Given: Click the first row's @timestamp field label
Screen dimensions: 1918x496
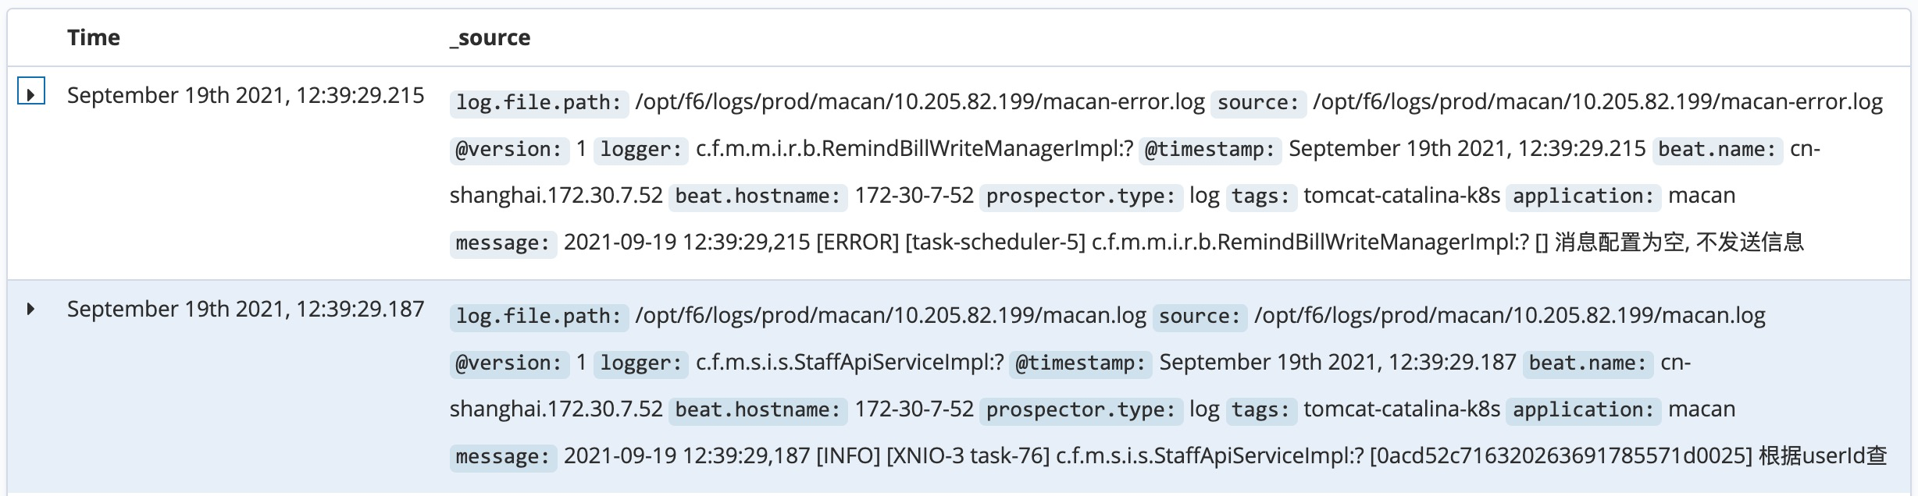Looking at the screenshot, I should click(x=1210, y=149).
